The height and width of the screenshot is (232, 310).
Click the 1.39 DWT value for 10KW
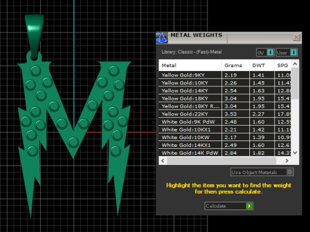(258, 137)
